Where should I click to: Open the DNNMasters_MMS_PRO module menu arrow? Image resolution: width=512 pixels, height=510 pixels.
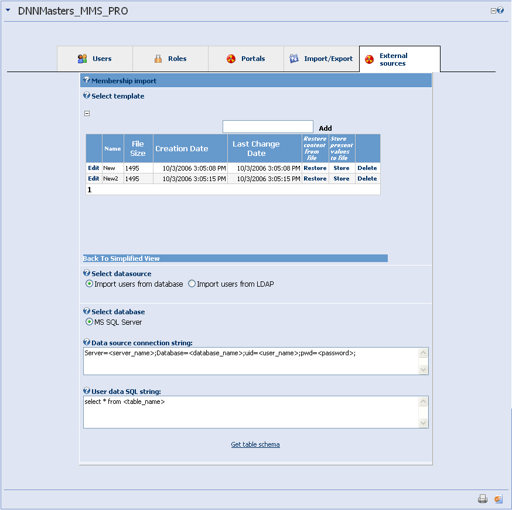(7, 10)
